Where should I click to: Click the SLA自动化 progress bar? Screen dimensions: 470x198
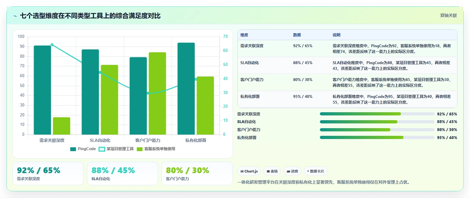[x=377, y=122]
